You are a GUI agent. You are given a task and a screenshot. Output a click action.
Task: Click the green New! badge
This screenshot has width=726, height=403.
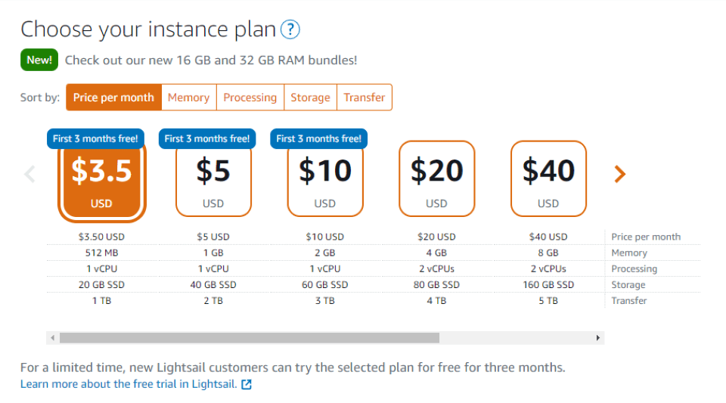pyautogui.click(x=39, y=60)
